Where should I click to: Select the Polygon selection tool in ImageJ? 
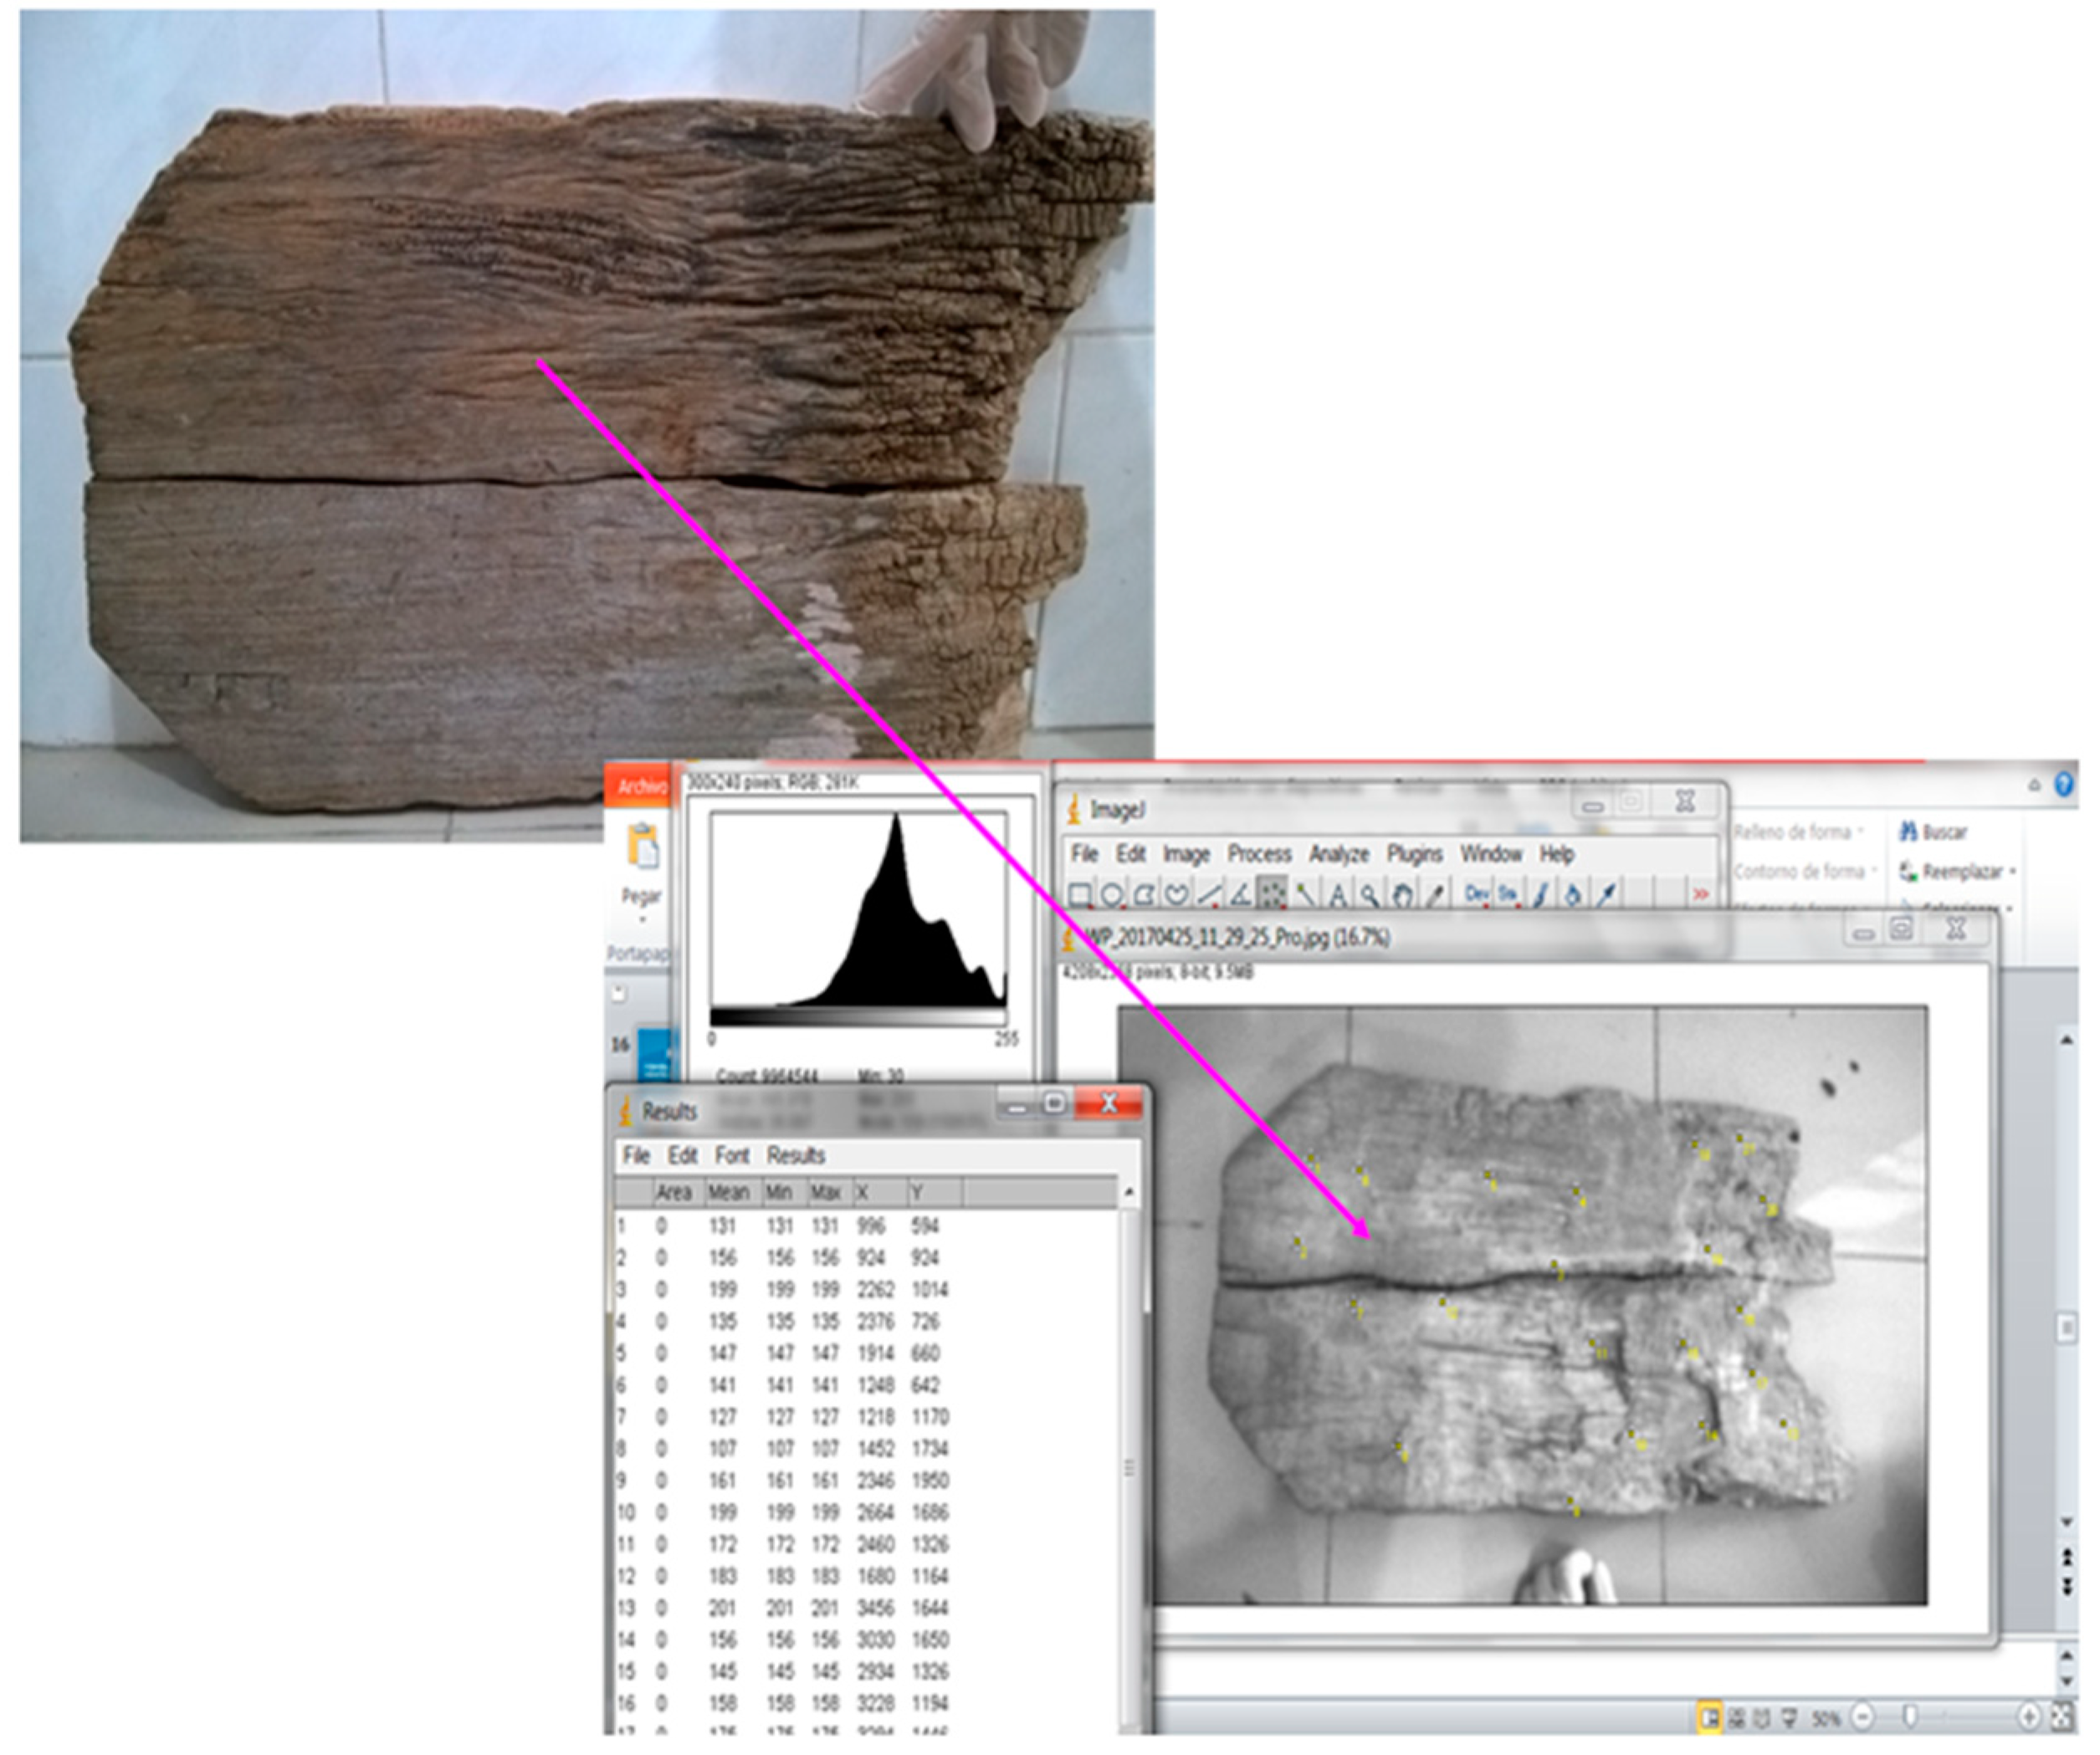[1144, 894]
